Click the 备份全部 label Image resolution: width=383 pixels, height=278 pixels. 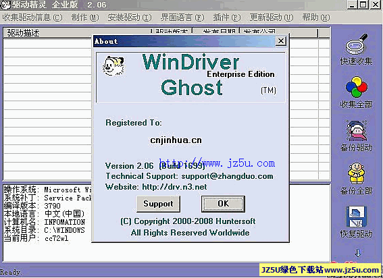point(357,191)
